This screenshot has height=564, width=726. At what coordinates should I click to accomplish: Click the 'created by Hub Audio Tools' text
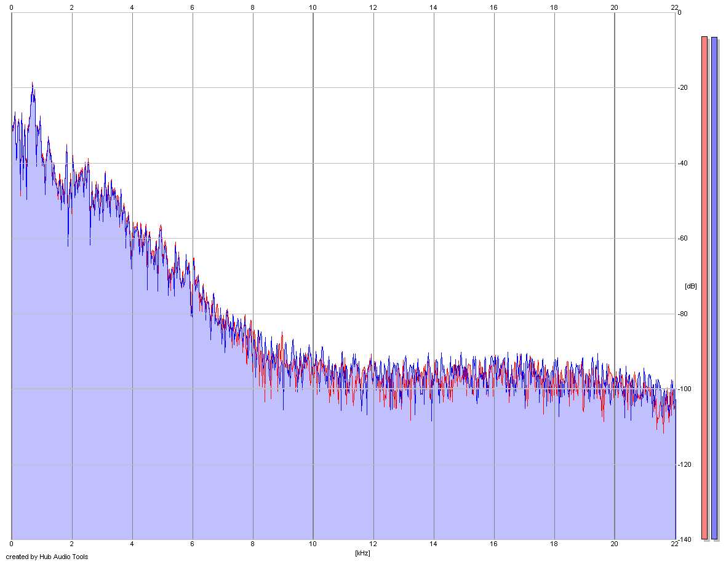coord(47,557)
